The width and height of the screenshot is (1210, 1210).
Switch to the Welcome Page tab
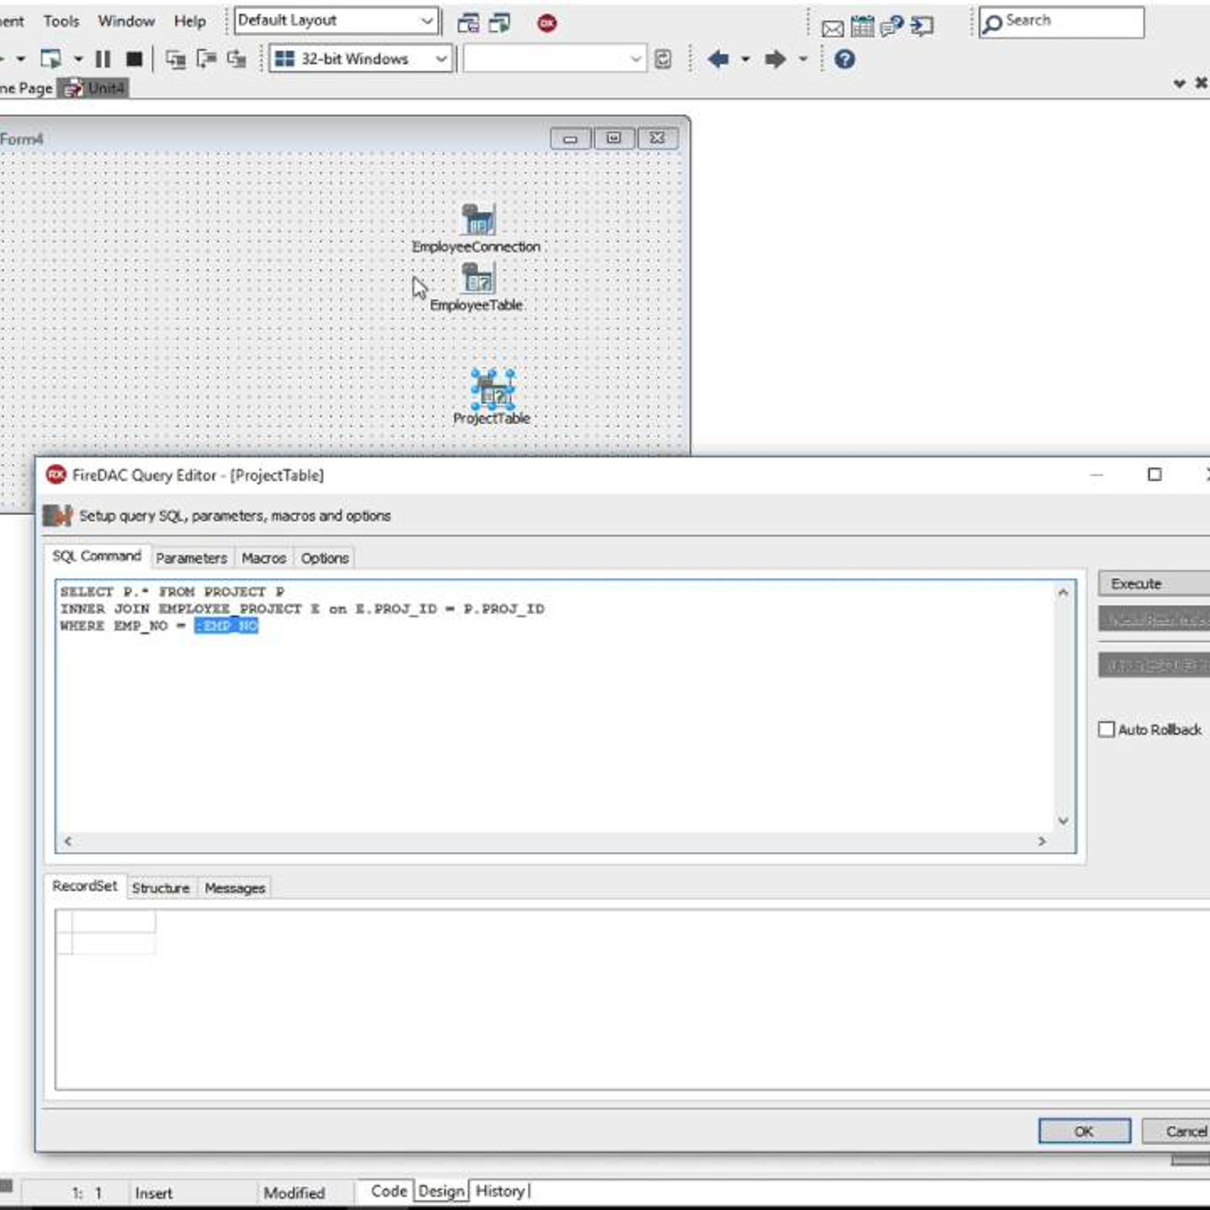click(x=26, y=88)
